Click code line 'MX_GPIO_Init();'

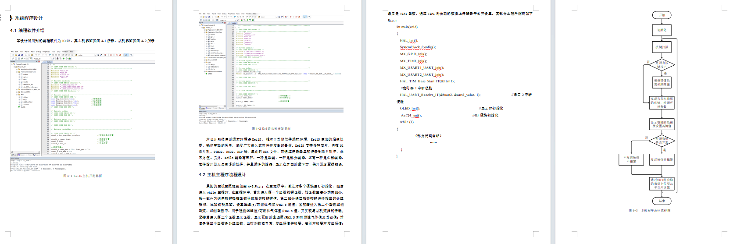413,54
